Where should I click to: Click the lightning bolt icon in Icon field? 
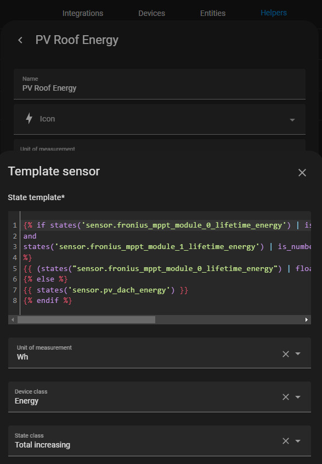click(29, 118)
